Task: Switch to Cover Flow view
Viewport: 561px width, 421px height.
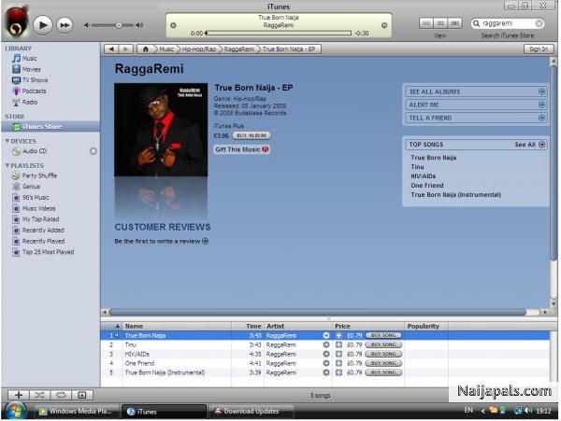Action: pyautogui.click(x=454, y=23)
